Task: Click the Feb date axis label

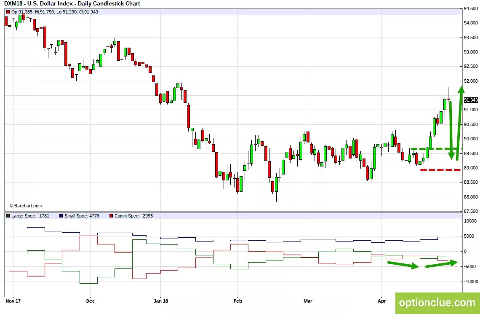Action: click(x=237, y=301)
